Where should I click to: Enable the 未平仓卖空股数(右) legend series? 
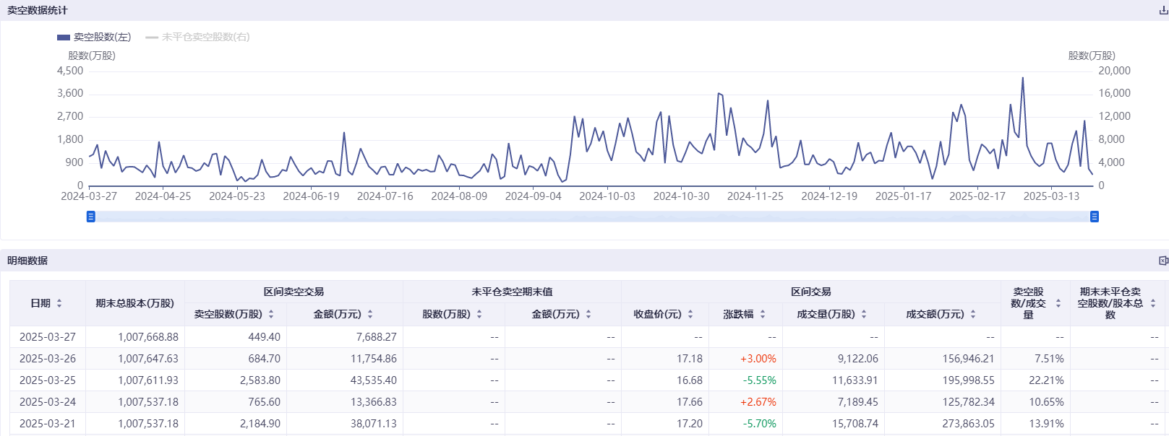pos(197,37)
